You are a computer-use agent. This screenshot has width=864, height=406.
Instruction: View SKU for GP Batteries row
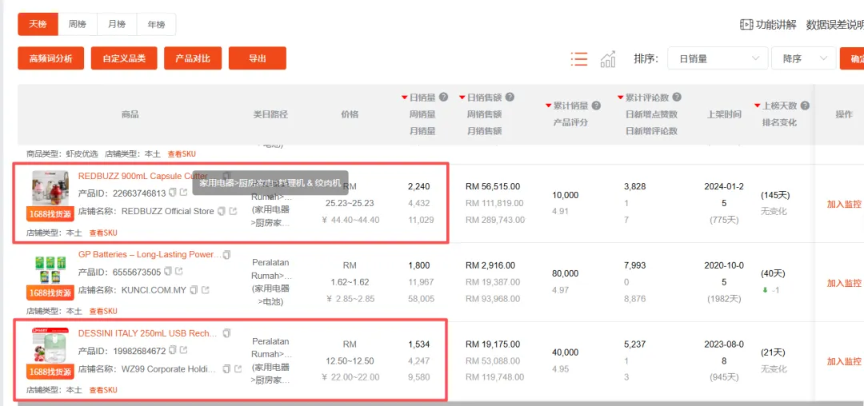coord(103,311)
